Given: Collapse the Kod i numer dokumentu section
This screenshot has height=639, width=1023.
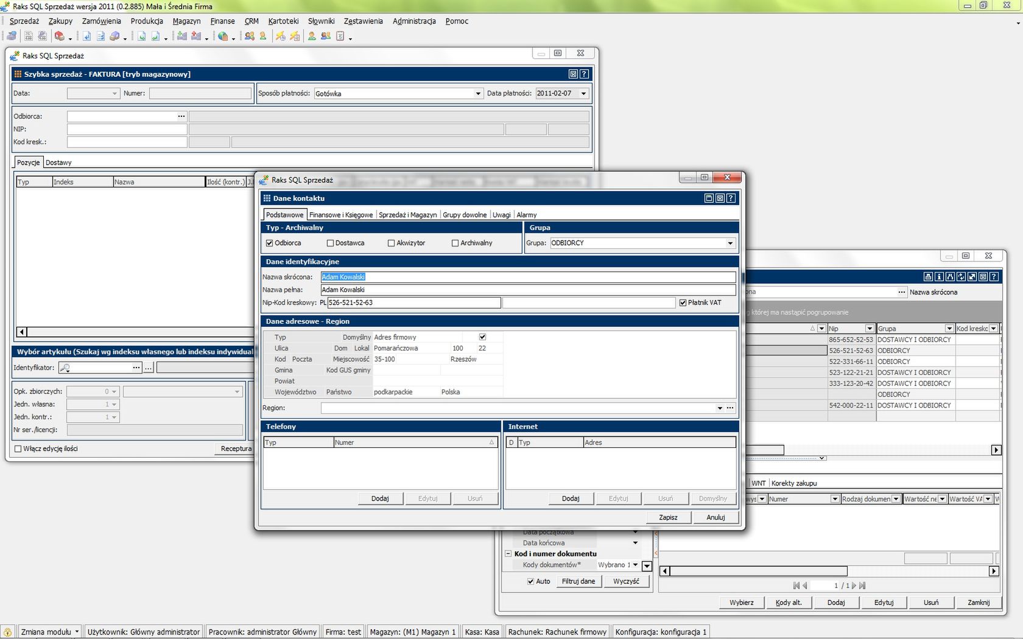Looking at the screenshot, I should (x=508, y=554).
